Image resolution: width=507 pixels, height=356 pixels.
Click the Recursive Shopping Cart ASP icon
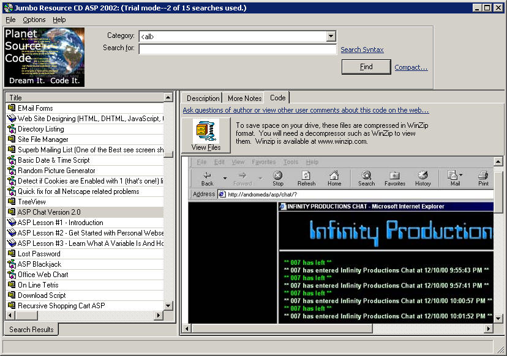[12, 305]
